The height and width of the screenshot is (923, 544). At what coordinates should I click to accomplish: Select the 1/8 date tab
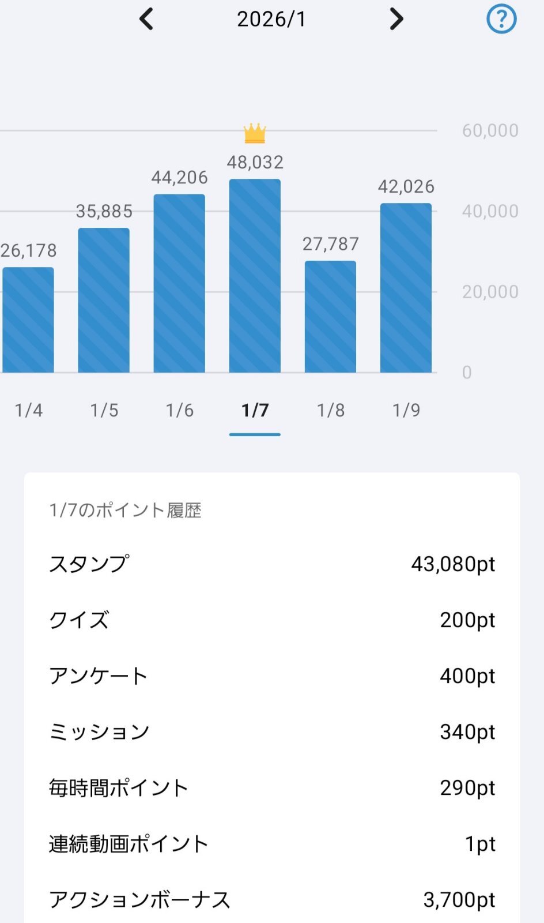pyautogui.click(x=330, y=410)
